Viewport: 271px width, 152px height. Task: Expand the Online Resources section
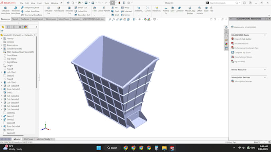pyautogui.click(x=265, y=70)
